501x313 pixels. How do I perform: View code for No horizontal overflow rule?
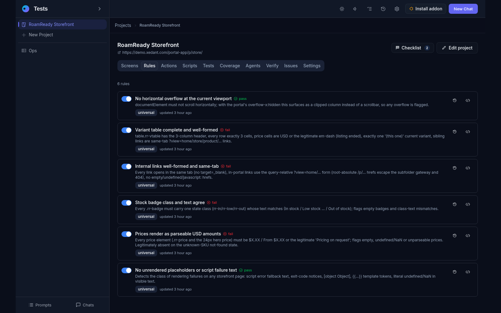(468, 100)
